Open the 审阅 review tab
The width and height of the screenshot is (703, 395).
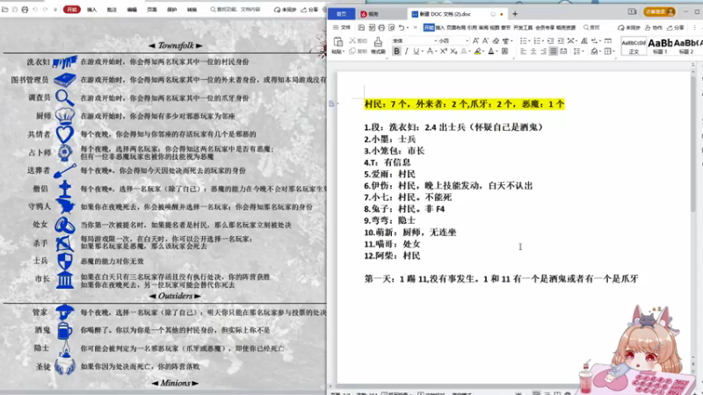483,28
